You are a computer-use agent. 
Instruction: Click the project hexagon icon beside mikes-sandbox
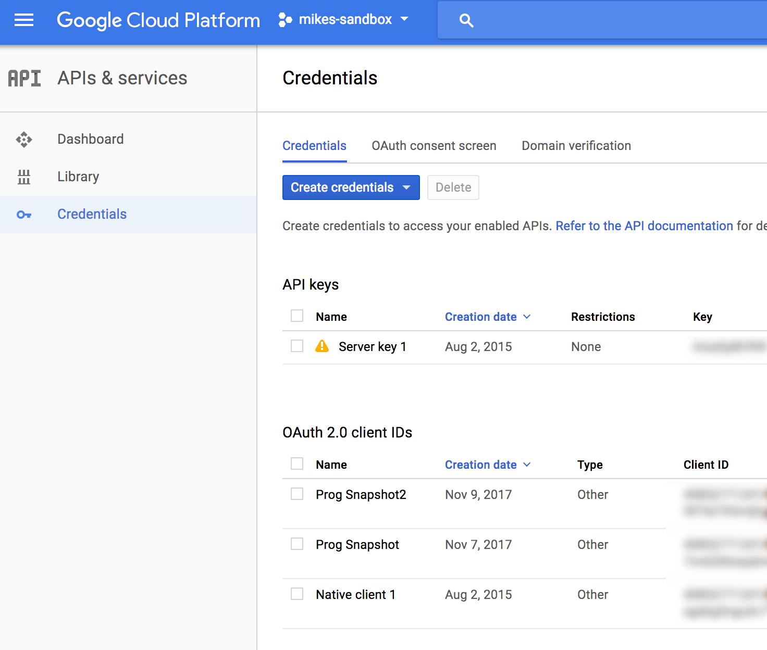(285, 20)
